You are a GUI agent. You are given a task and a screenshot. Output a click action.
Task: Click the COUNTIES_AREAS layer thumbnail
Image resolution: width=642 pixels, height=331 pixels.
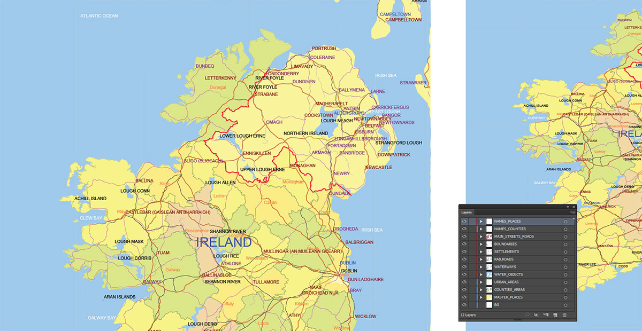click(x=489, y=290)
